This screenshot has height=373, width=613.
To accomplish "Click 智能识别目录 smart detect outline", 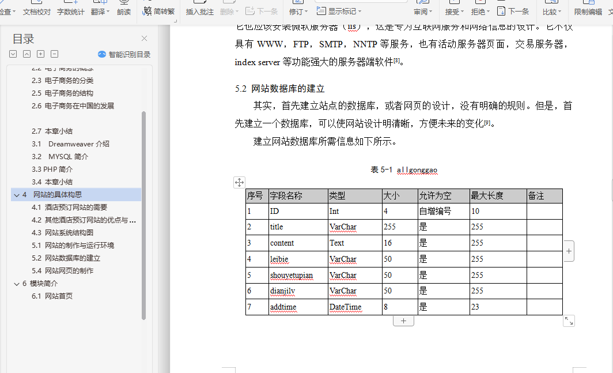I will pos(124,54).
